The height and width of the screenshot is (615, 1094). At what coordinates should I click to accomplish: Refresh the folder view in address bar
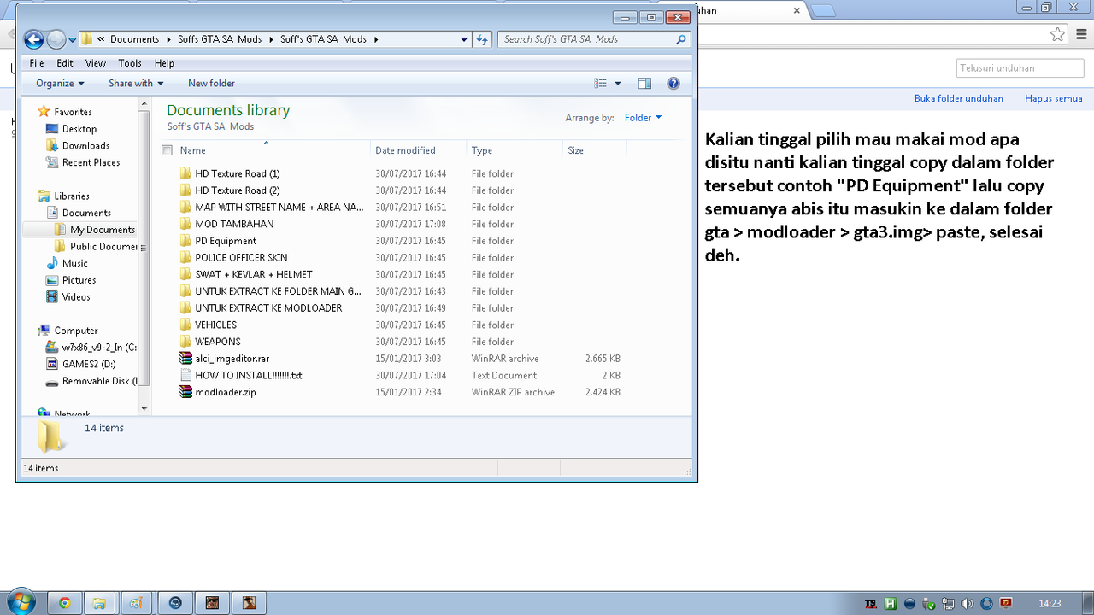coord(482,39)
